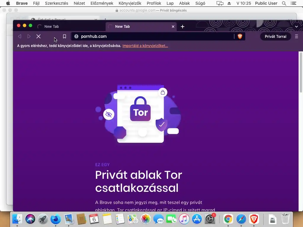Open Google Chrome in the Dock
Viewport: 303px width, 227px height.
tap(228, 219)
